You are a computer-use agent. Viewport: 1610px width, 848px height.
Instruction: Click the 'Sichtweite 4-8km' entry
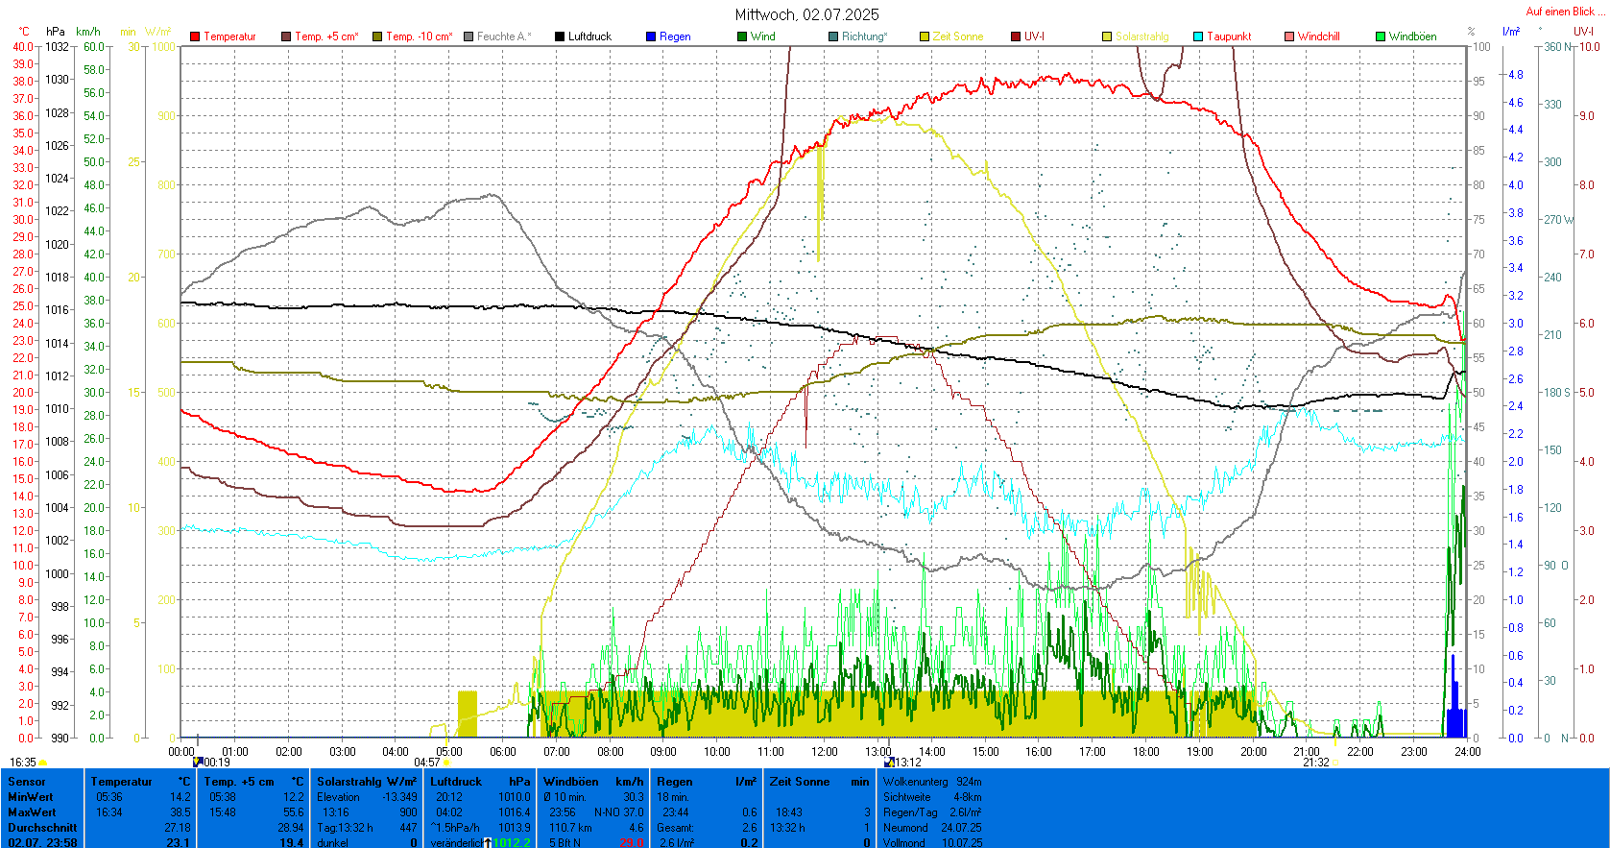[x=932, y=797]
